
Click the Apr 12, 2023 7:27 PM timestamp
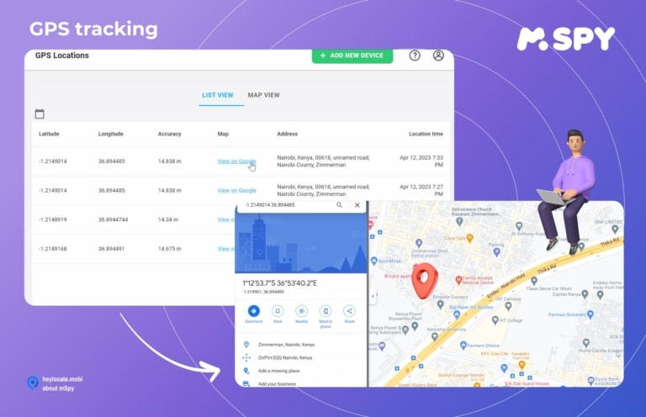click(x=421, y=191)
